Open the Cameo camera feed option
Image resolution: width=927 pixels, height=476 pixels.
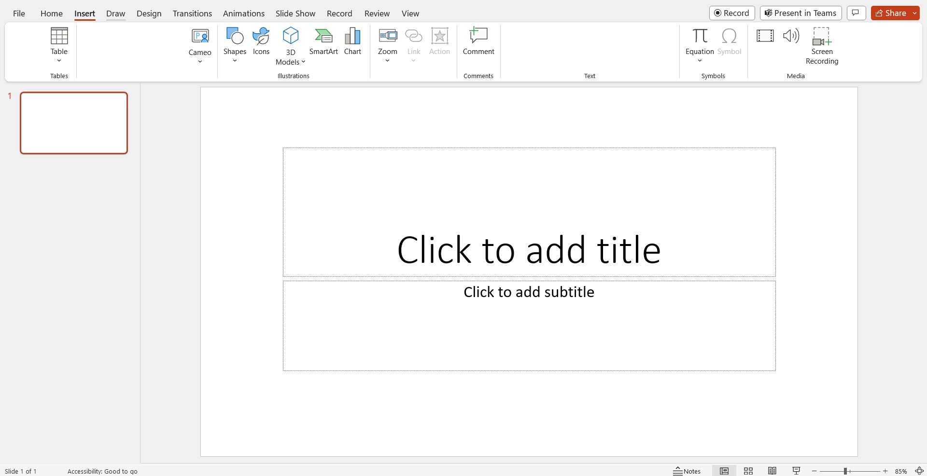[x=200, y=42]
